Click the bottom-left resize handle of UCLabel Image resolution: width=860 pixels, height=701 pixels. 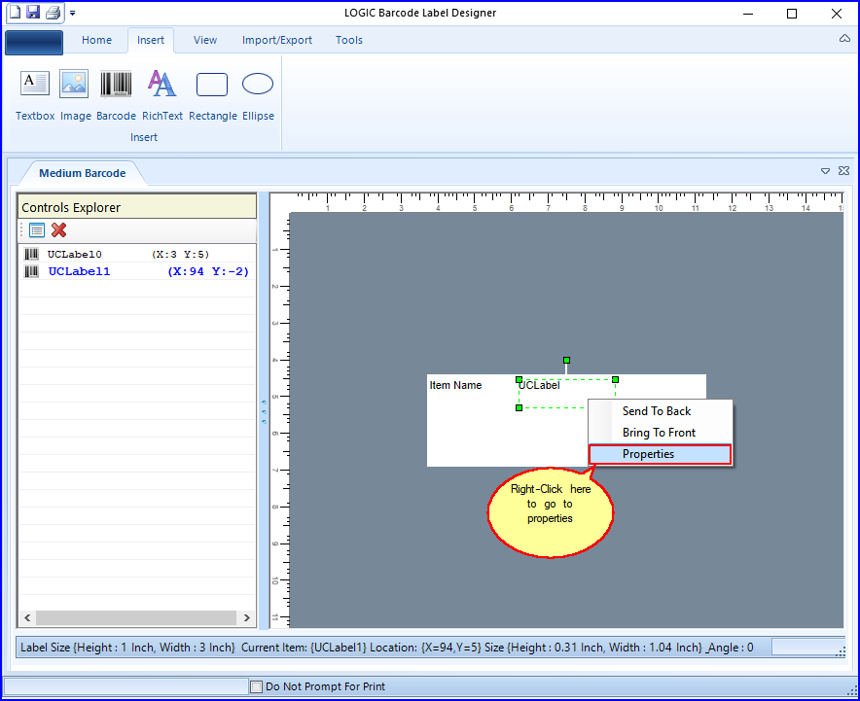(x=519, y=407)
